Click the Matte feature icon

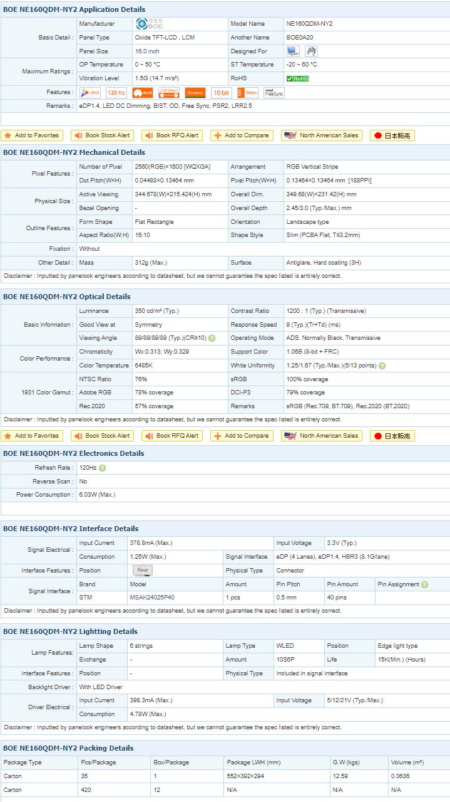pos(248,93)
